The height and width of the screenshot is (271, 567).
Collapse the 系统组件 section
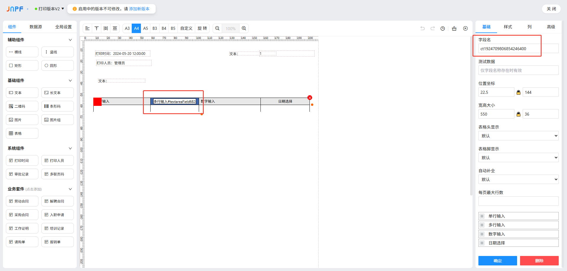(70, 148)
